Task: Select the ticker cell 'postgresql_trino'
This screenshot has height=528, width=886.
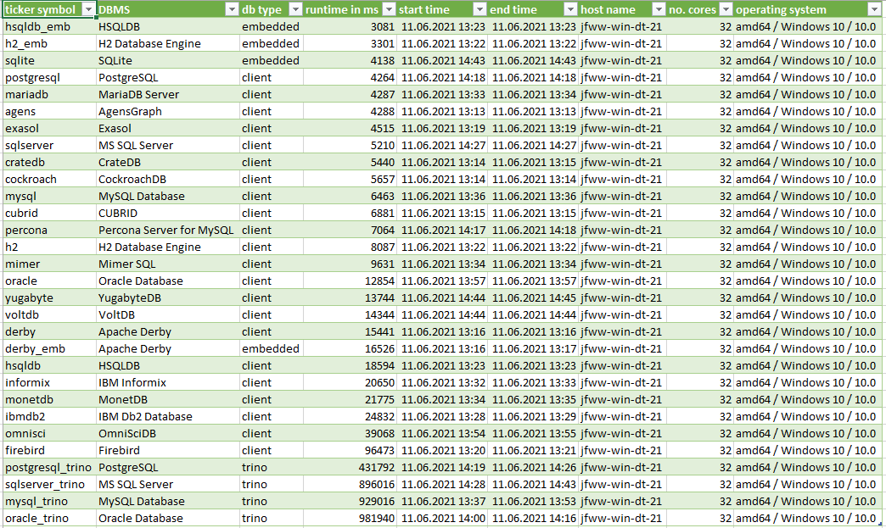Action: [x=49, y=467]
